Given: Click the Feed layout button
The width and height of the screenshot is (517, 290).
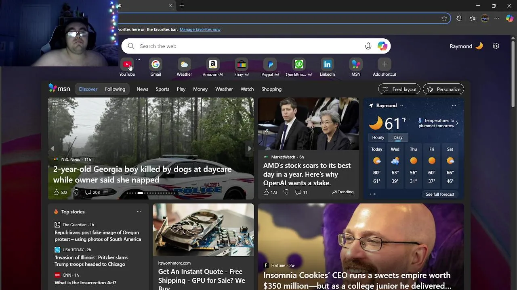Looking at the screenshot, I should tap(399, 89).
